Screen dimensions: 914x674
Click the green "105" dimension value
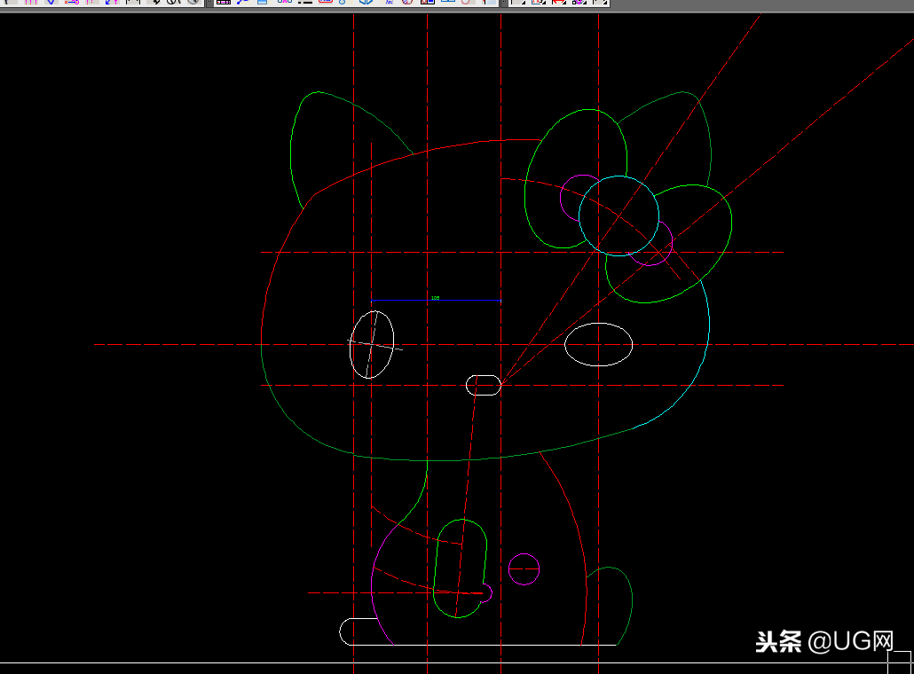click(x=435, y=298)
